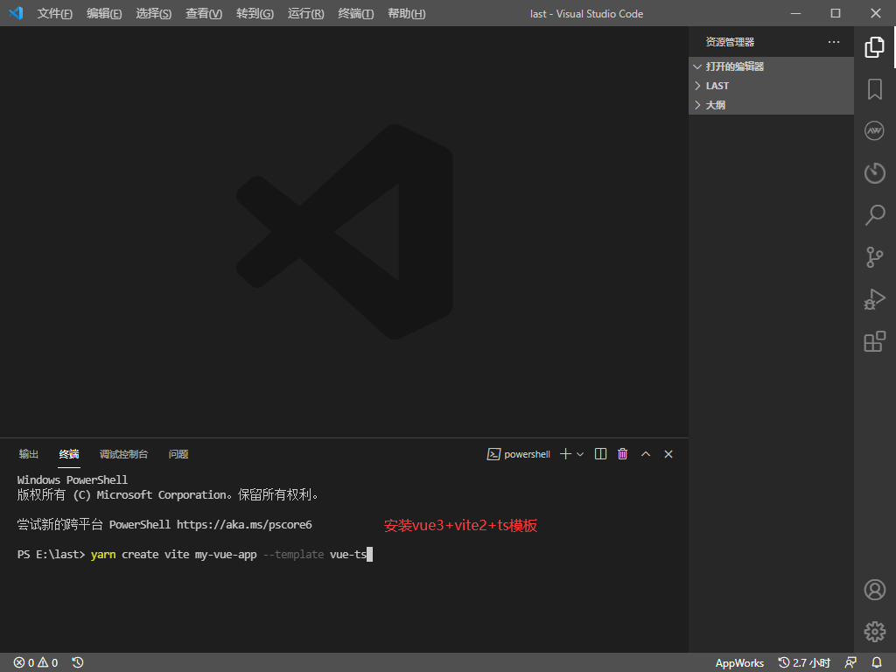This screenshot has width=896, height=672.
Task: Open the 选择(S) menu
Action: pos(153,13)
